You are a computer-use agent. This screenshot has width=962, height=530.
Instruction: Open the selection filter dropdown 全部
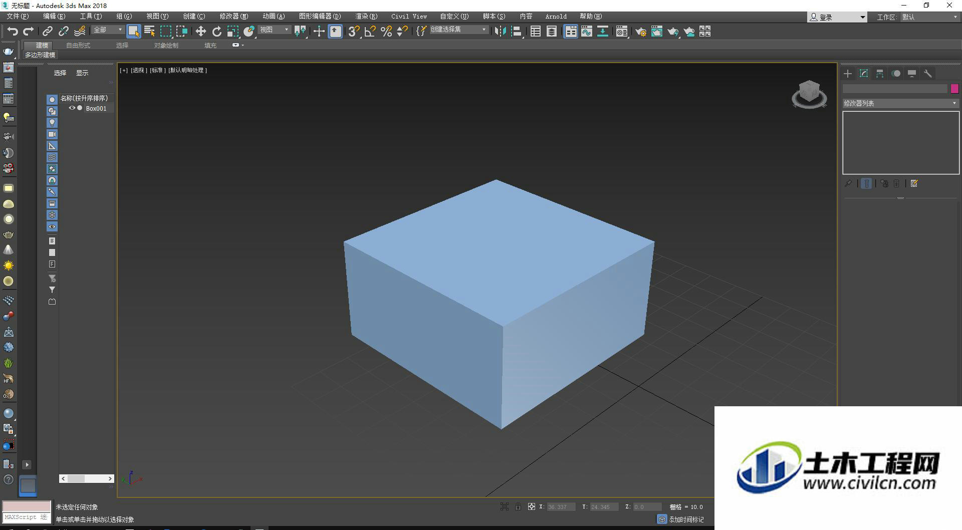coord(107,30)
